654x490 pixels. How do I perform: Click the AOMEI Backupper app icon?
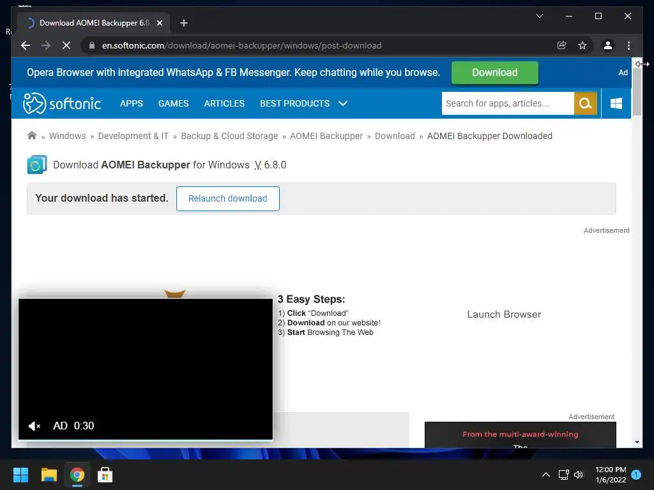[x=36, y=165]
